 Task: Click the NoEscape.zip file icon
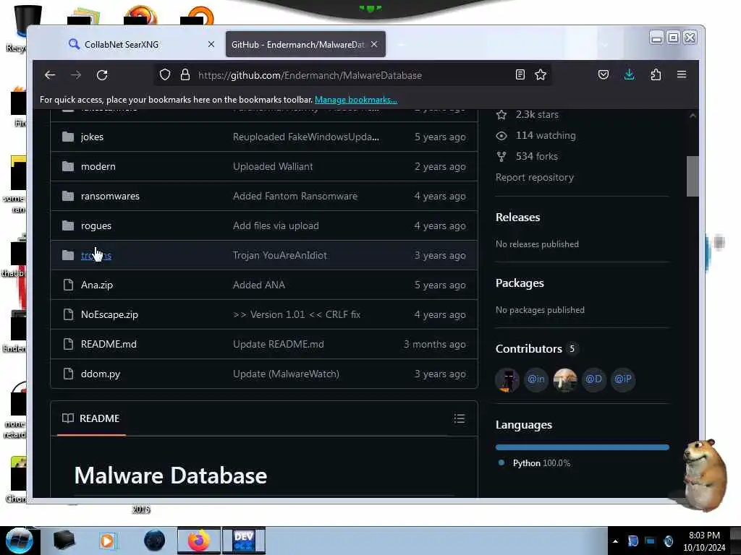tap(68, 314)
